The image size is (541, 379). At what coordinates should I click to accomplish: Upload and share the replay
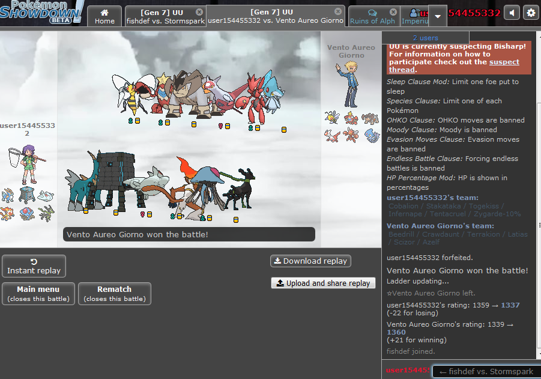pyautogui.click(x=323, y=283)
